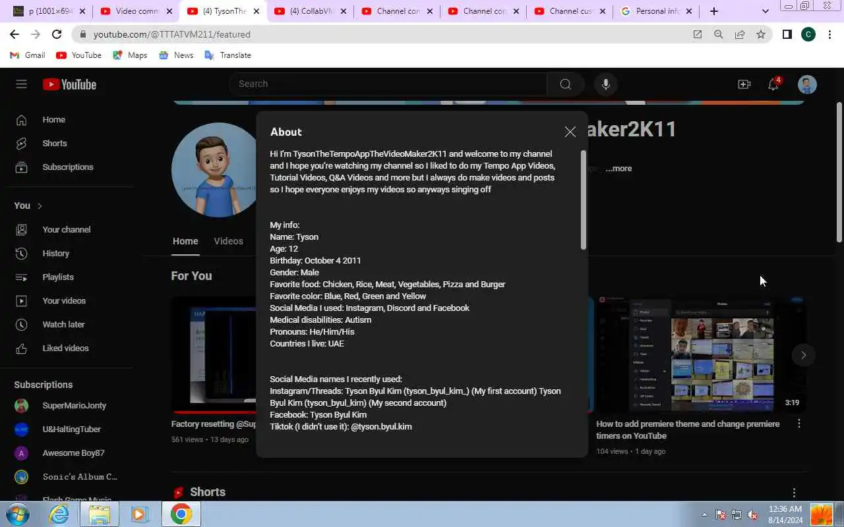
Task: Open Shorts section options menu
Action: coord(794,493)
